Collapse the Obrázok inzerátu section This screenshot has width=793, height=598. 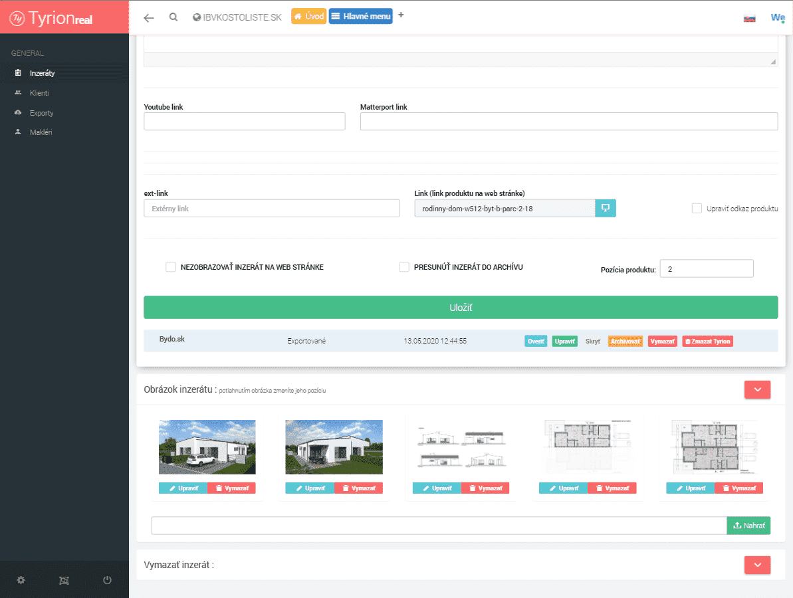(757, 389)
